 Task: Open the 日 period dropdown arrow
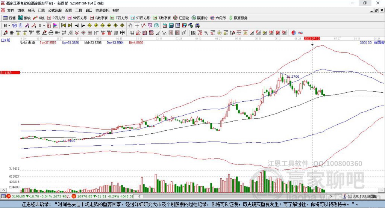pyautogui.click(x=9, y=26)
